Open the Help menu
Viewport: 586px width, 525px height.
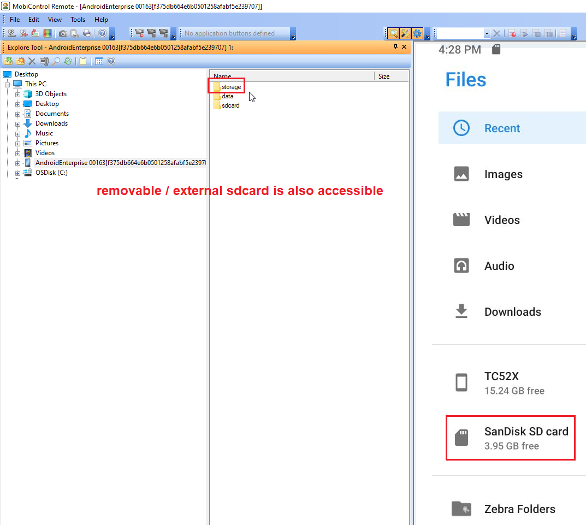[101, 20]
